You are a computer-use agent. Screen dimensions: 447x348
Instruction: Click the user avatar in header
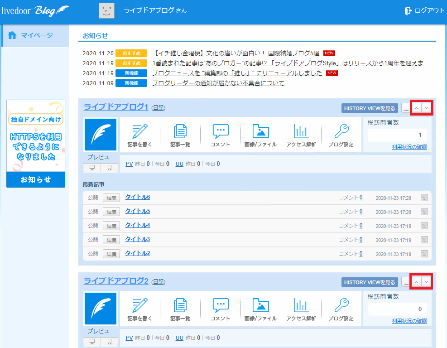point(106,11)
